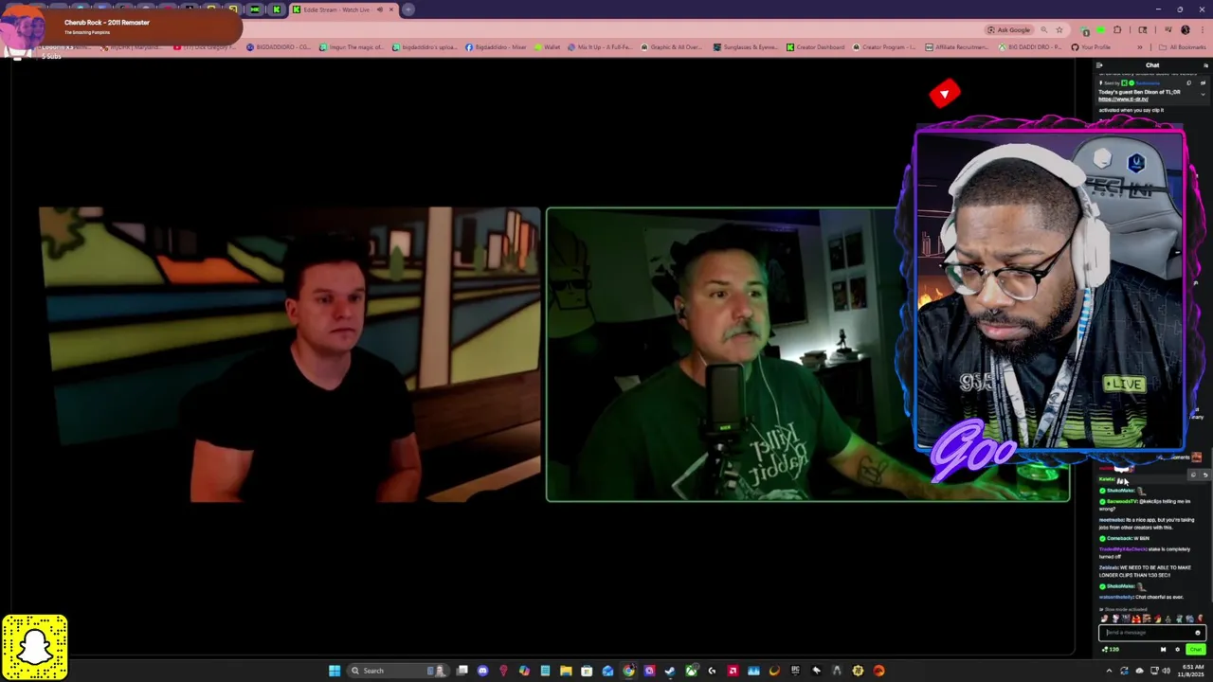Select the Google Chrome taskbar icon
1213x682 pixels.
click(628, 671)
